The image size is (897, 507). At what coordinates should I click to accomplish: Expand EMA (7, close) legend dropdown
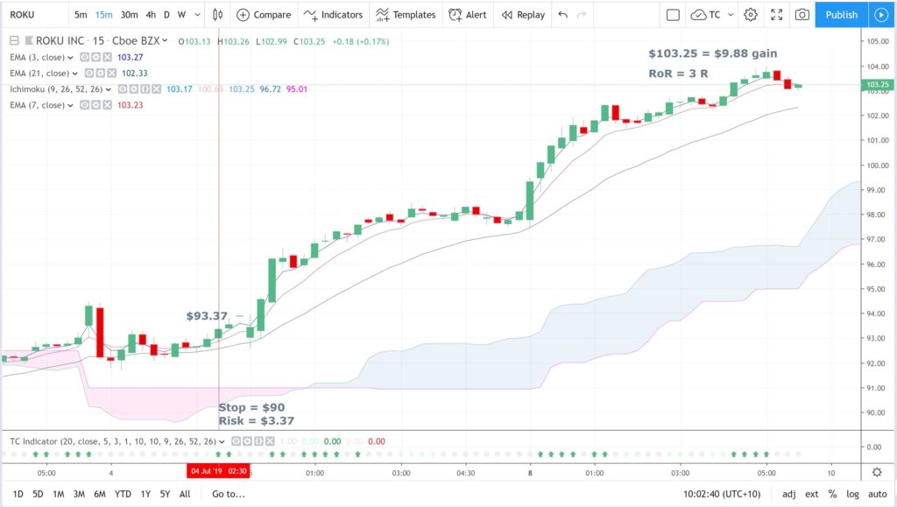[70, 106]
